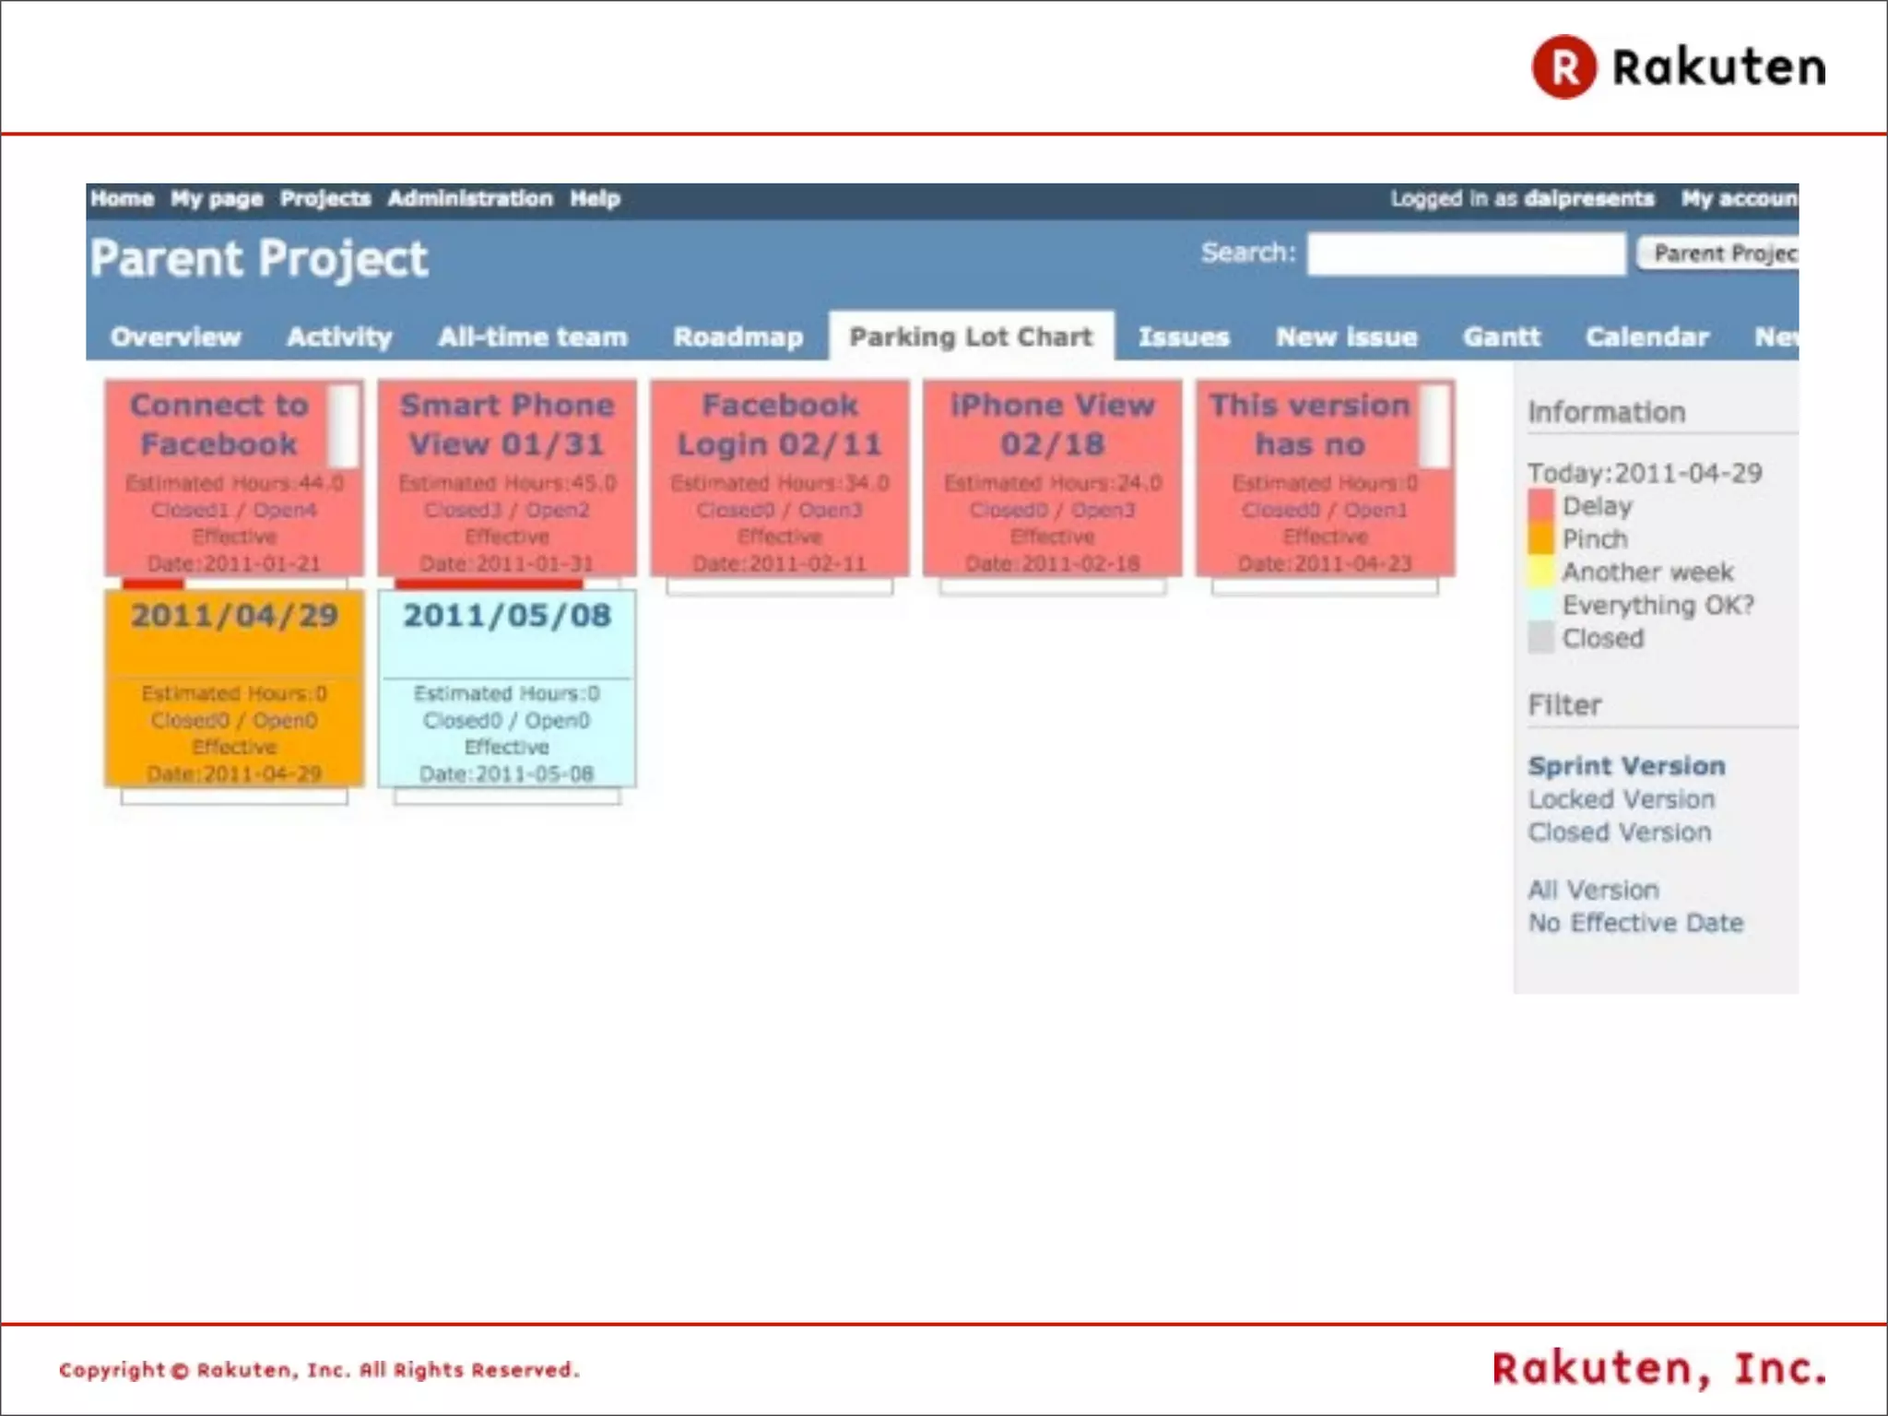This screenshot has width=1888, height=1416.
Task: Open the Smart Phone View 01/31 card
Action: (506, 425)
